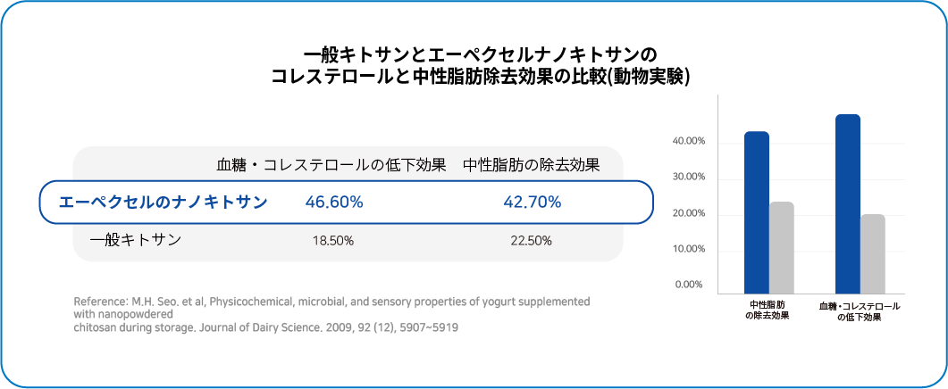This screenshot has width=948, height=389.
Task: Click the 42.70% value in highlighted row
Action: pos(532,203)
